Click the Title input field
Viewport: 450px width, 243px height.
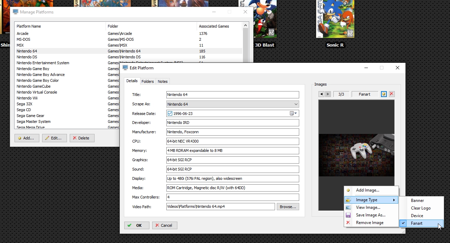coord(233,95)
